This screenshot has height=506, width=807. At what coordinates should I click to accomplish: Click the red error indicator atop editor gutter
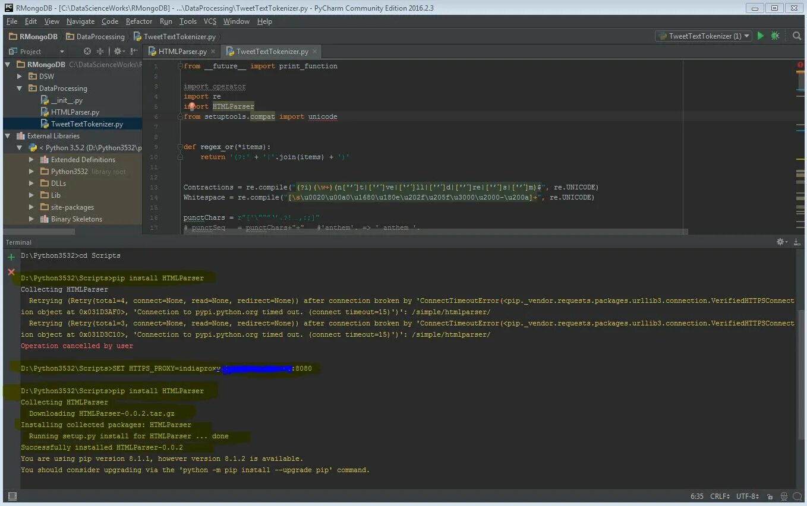800,65
